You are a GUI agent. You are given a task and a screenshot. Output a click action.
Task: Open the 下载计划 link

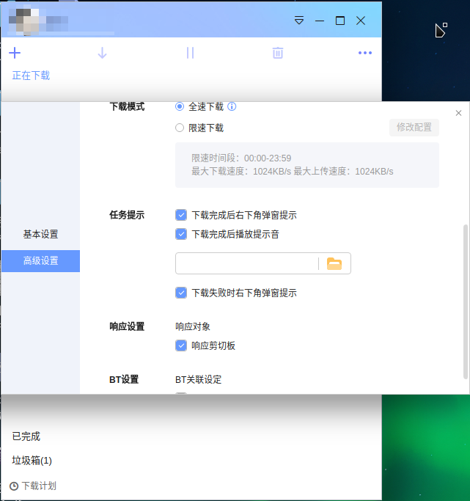coord(34,486)
